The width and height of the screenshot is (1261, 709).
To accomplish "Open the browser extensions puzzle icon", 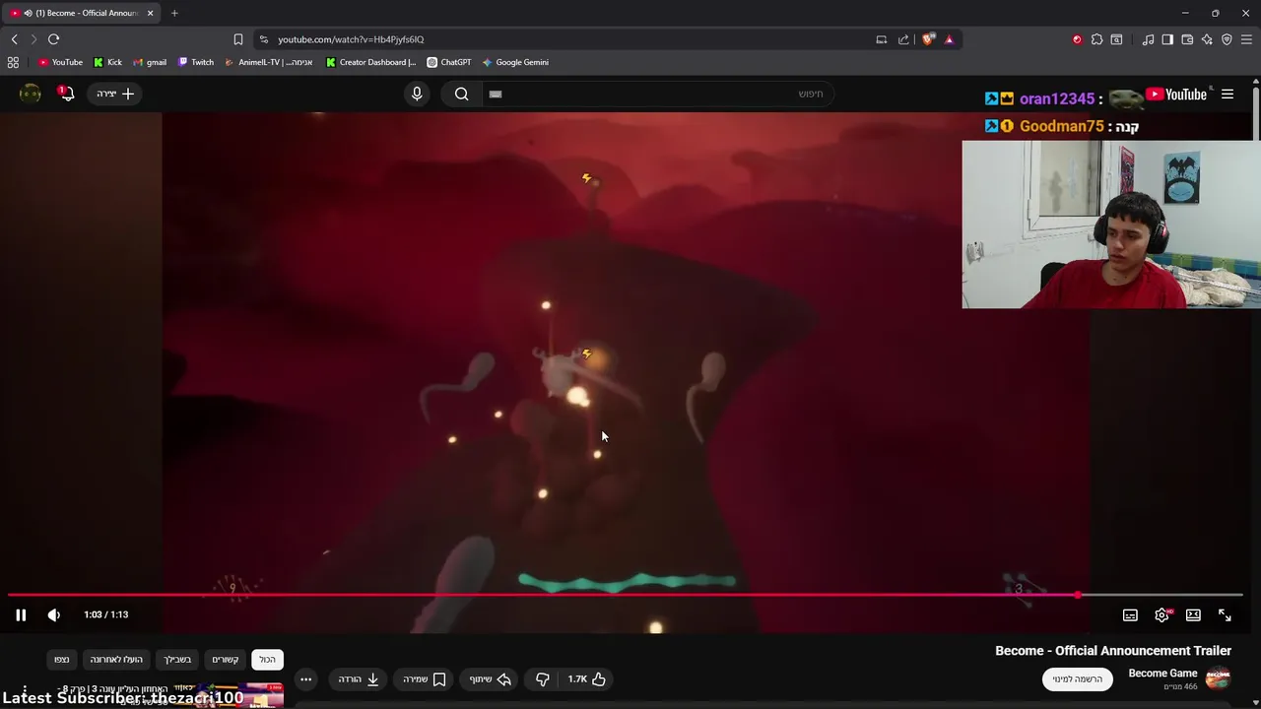I will (x=1096, y=39).
